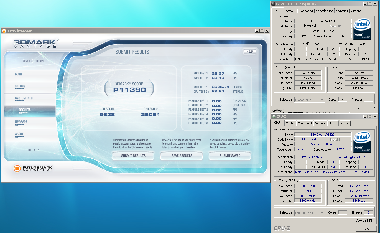Click the Save Results button
This screenshot has height=233, width=380.
(x=182, y=156)
